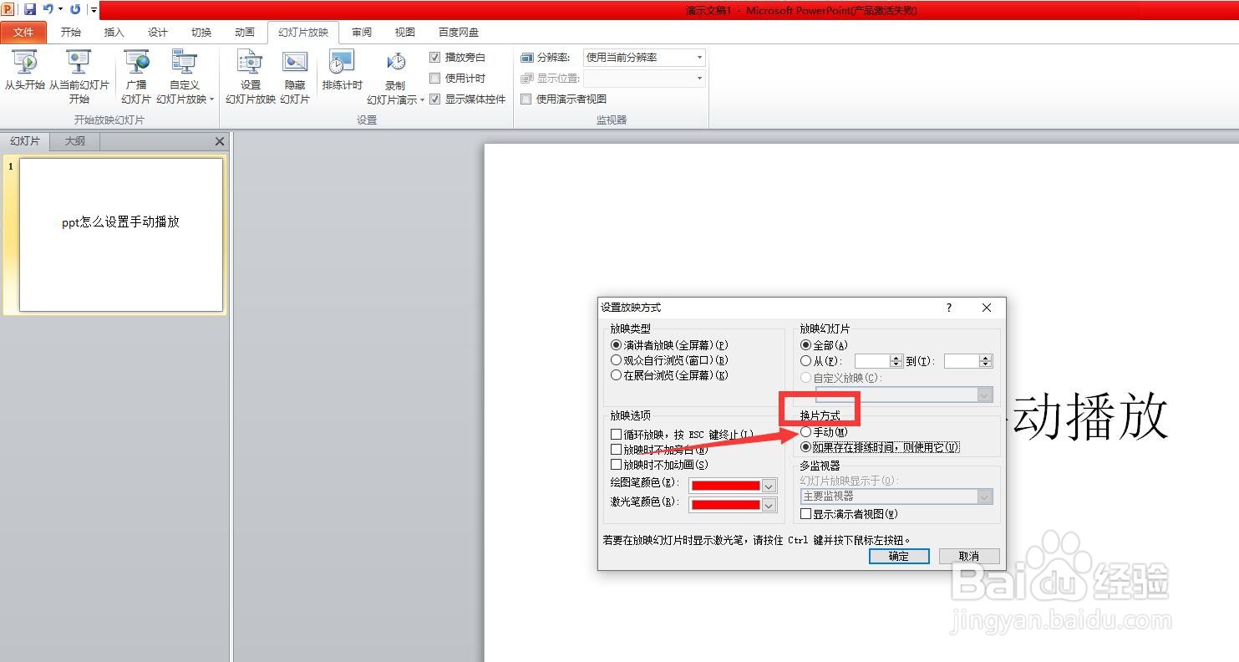Hide the current slide (隐藏幻灯片)

pyautogui.click(x=294, y=75)
